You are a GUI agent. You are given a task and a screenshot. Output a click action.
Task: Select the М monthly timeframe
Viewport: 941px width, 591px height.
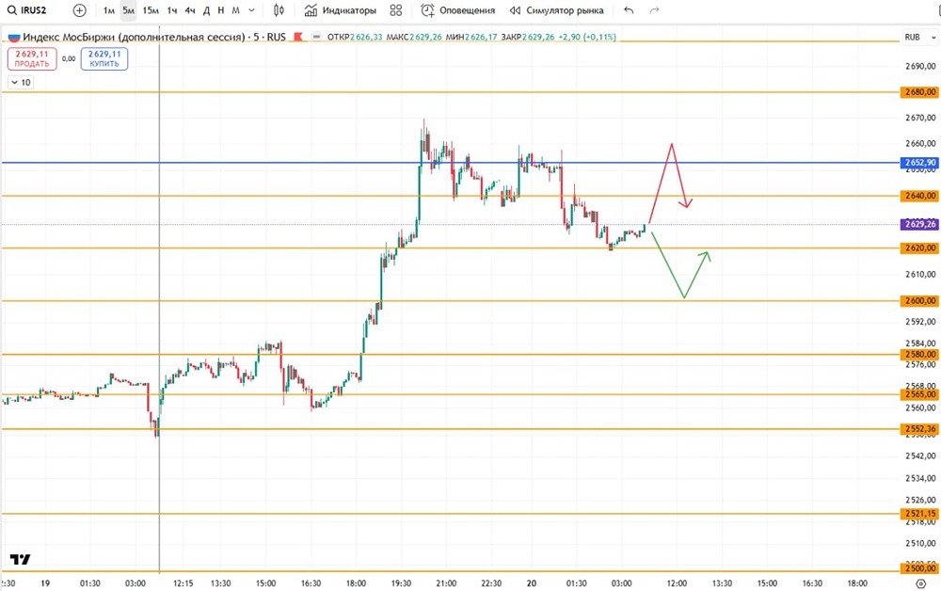point(236,10)
